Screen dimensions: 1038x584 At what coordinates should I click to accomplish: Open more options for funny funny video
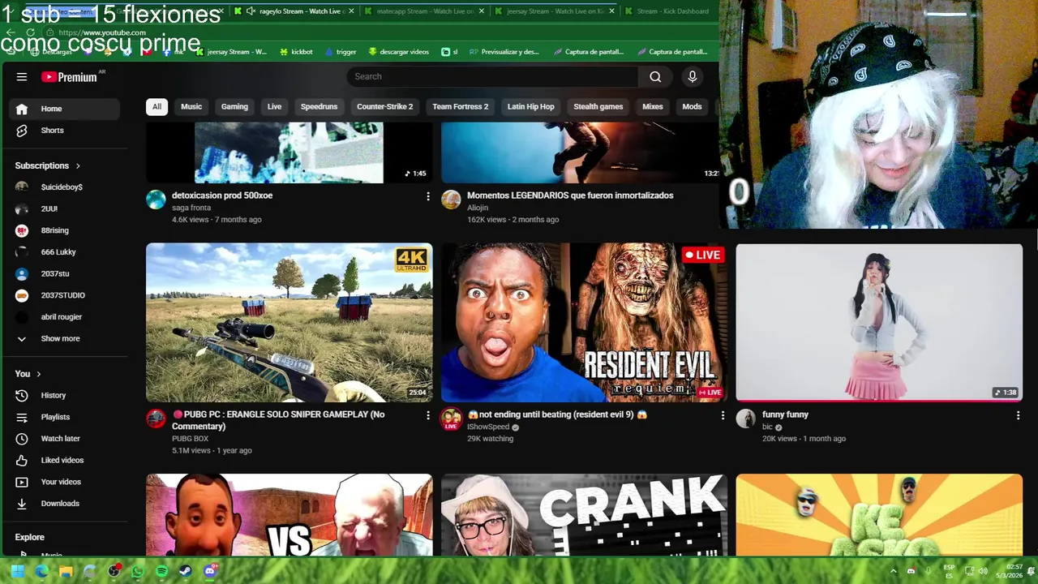[1018, 415]
